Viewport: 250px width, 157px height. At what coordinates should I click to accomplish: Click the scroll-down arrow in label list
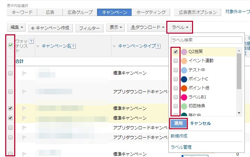click(x=239, y=113)
